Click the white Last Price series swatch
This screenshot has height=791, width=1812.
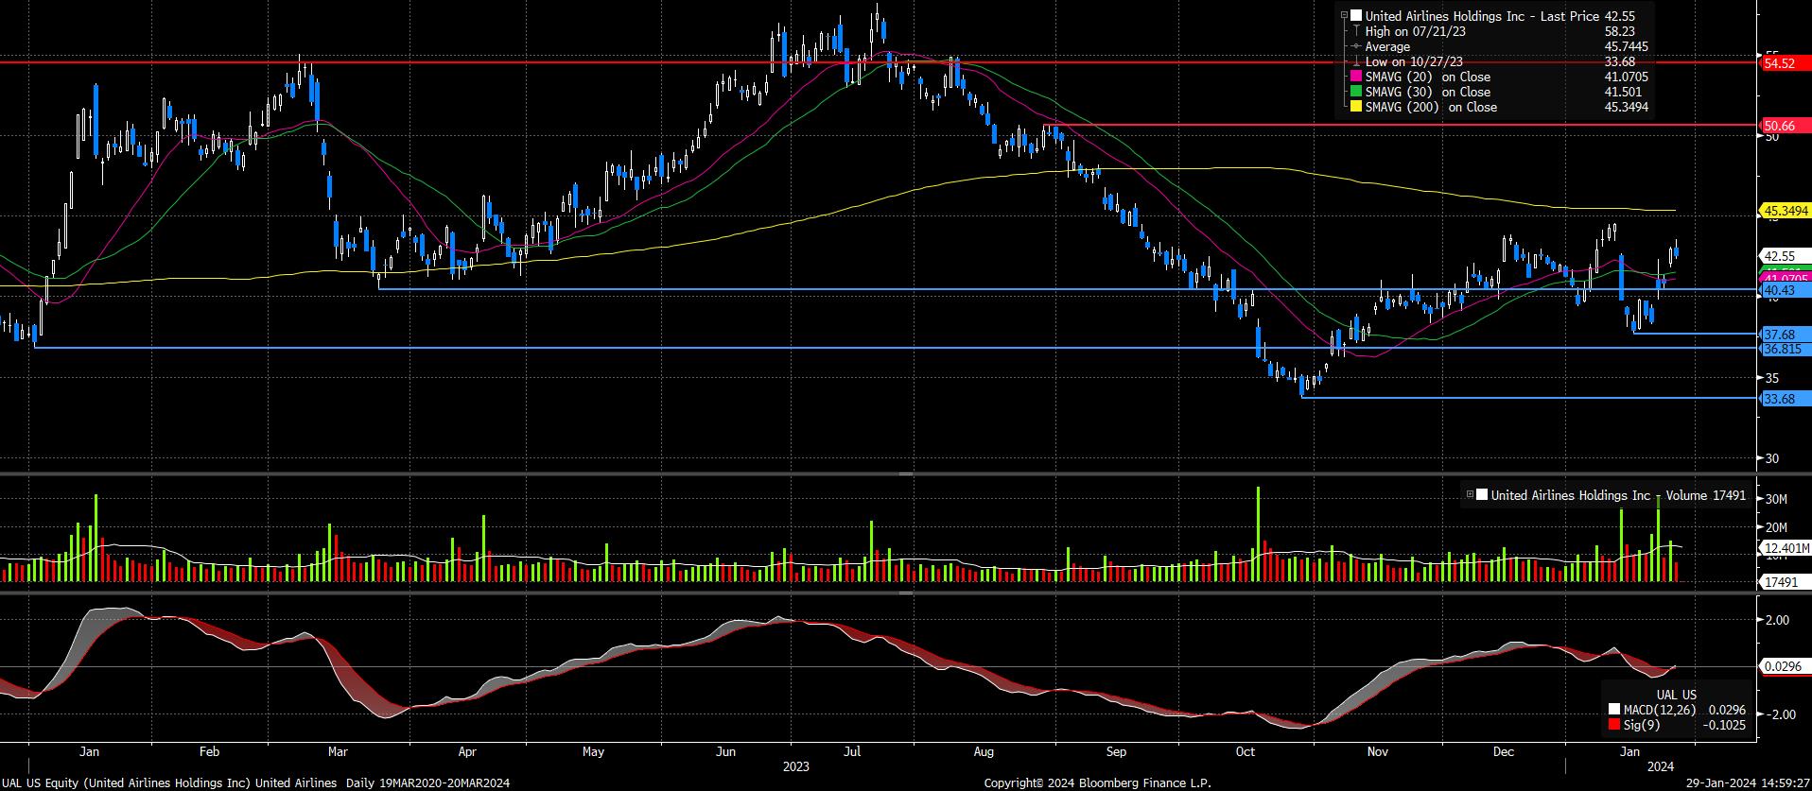coord(1356,15)
